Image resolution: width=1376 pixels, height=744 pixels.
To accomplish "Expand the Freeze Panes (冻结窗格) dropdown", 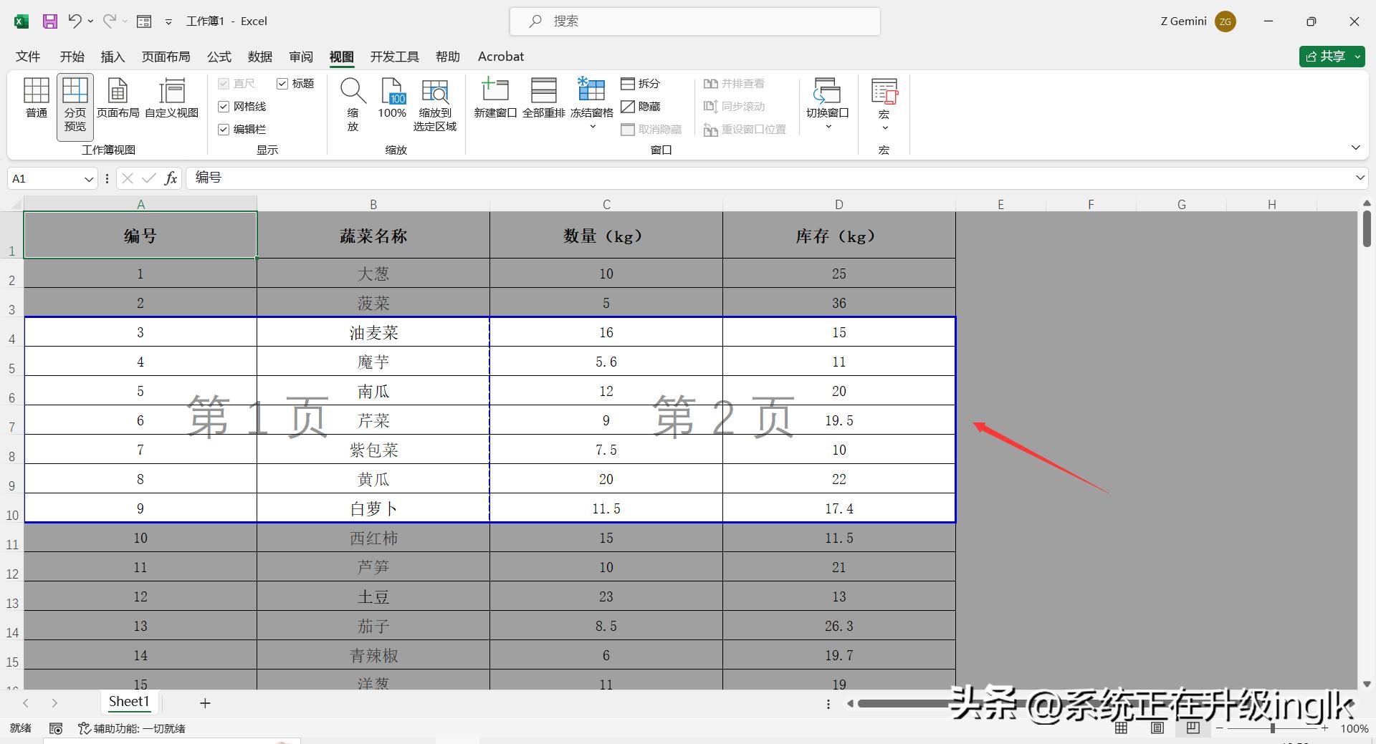I will [x=592, y=126].
